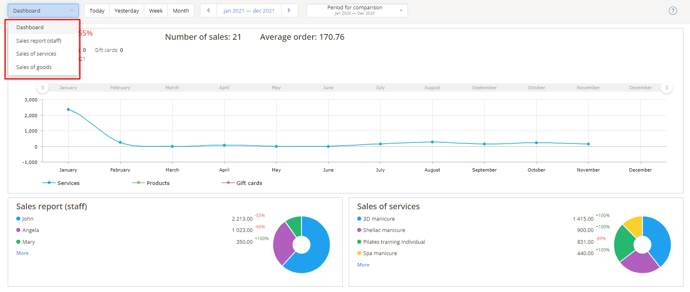Click 'Average order: 170.76' text

302,37
